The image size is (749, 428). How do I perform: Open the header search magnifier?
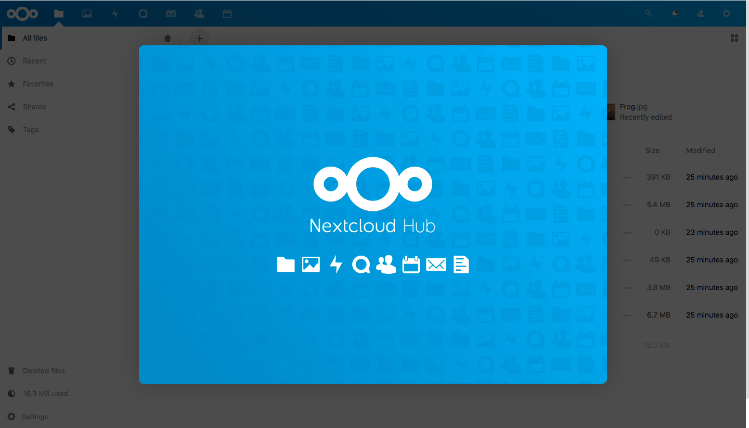(x=649, y=14)
